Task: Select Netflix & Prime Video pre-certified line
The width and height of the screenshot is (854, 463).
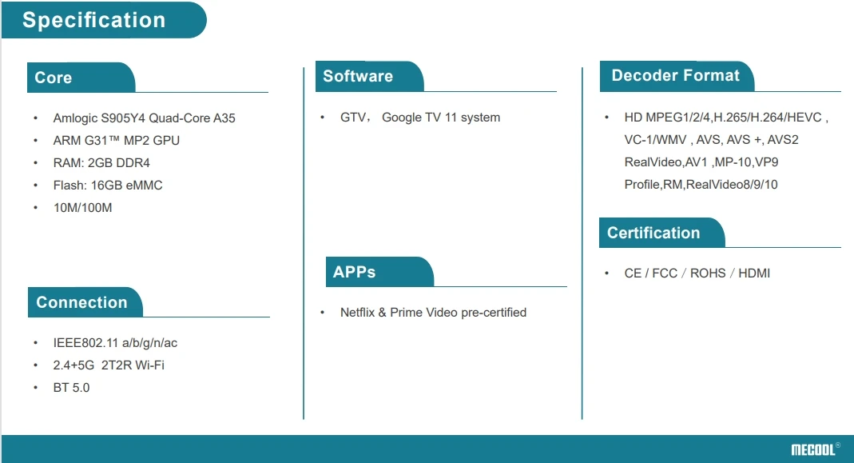Action: point(433,313)
